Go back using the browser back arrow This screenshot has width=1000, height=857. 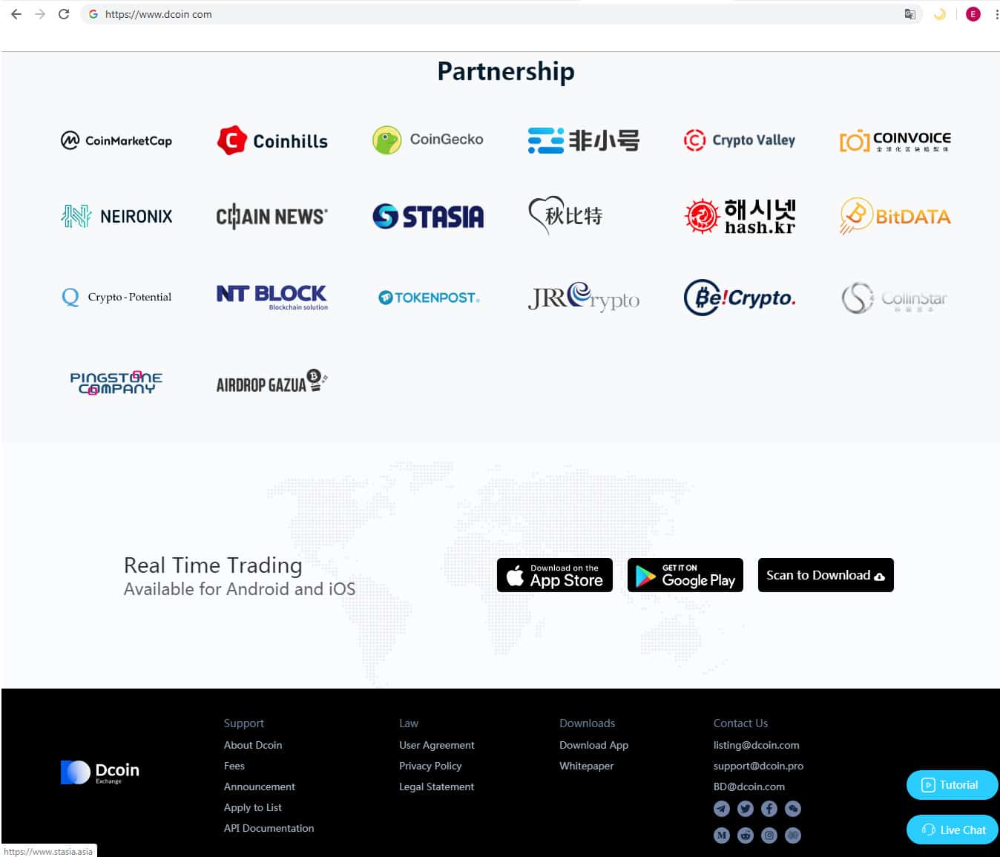(x=16, y=14)
